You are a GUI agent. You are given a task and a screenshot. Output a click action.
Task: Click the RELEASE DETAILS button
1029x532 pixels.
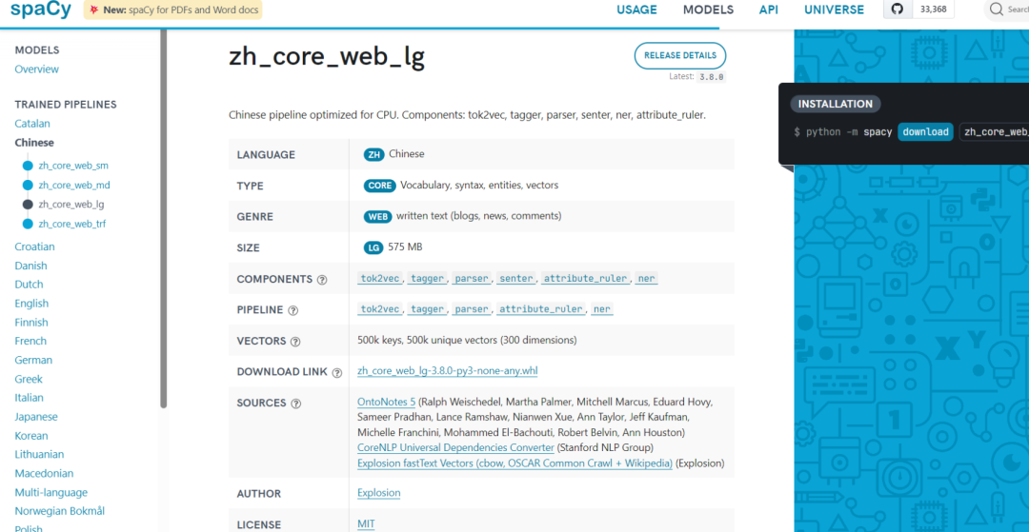pos(680,56)
